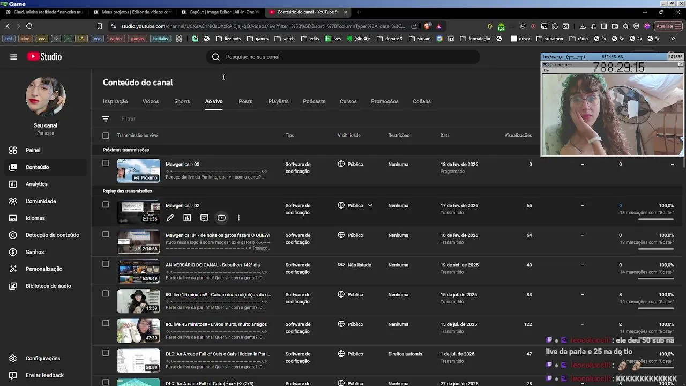The width and height of the screenshot is (686, 386).
Task: Open analytics icon for Mewgenics! - 02
Action: click(187, 218)
